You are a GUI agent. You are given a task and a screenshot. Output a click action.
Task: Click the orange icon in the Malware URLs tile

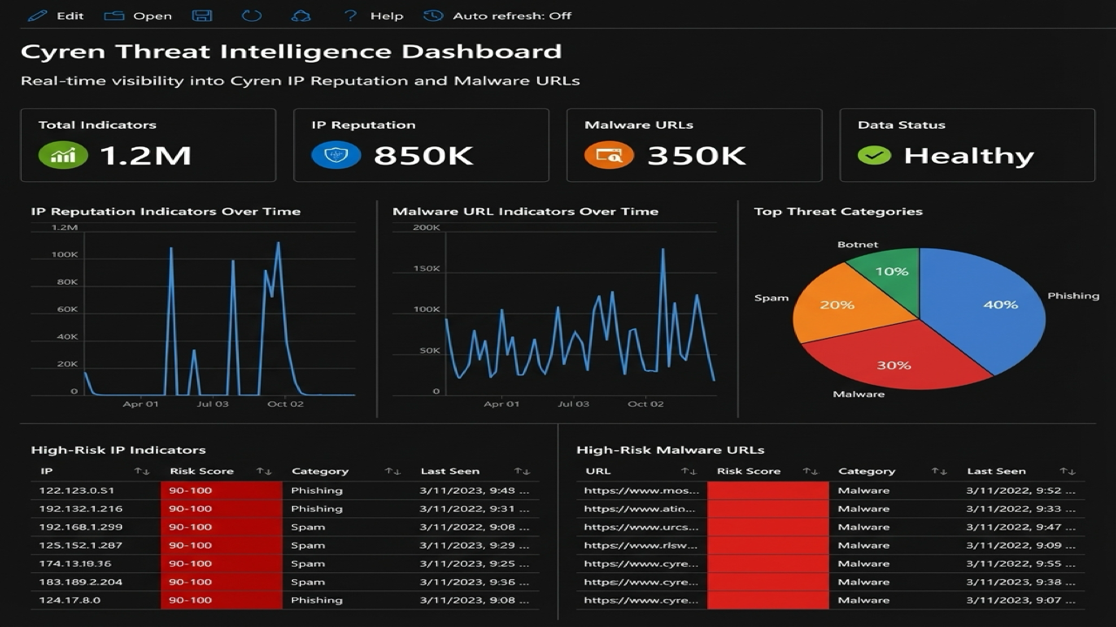609,155
